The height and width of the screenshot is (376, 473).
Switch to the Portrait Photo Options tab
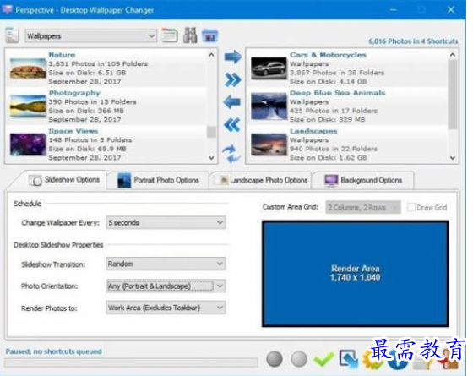pyautogui.click(x=158, y=181)
